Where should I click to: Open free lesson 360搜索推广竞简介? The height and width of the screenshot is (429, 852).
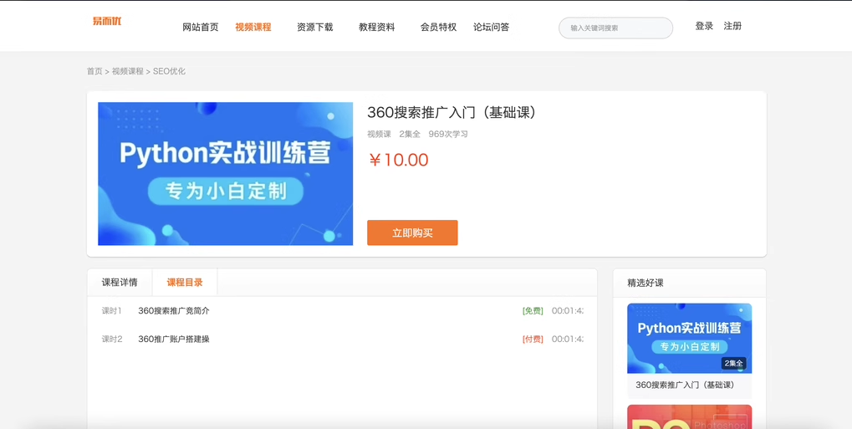(174, 311)
